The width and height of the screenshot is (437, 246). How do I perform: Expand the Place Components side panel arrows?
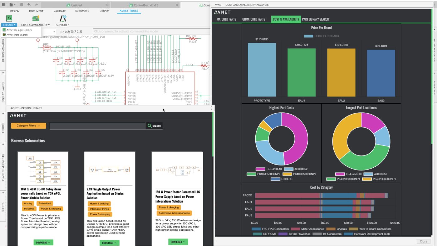click(3, 144)
